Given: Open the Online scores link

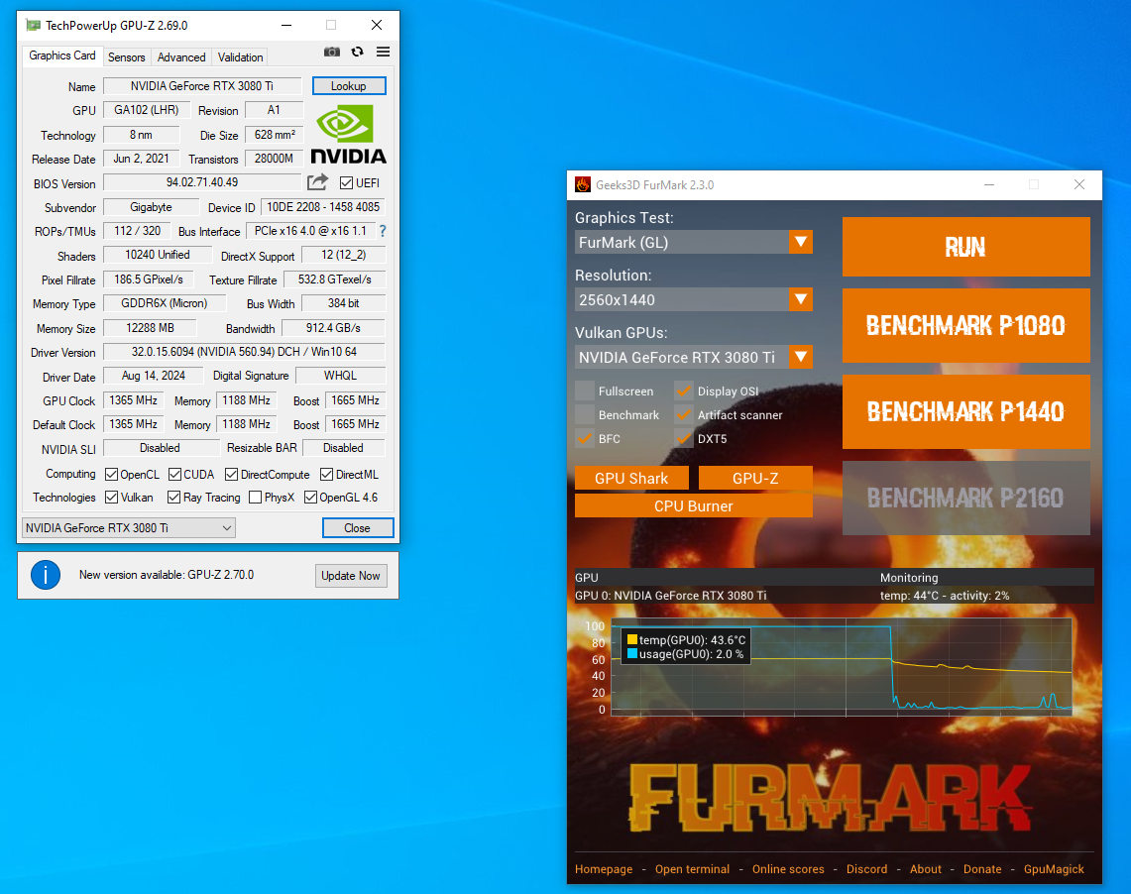Looking at the screenshot, I should click(788, 869).
